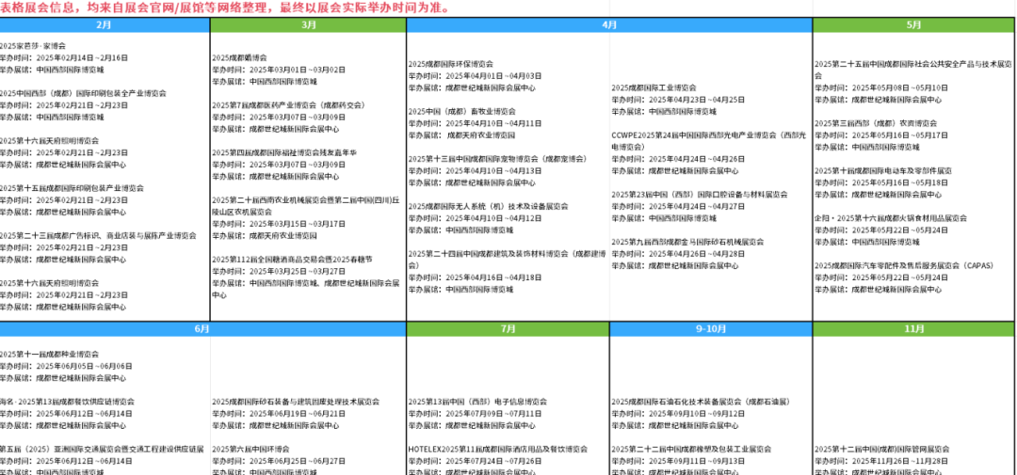This screenshot has width=1017, height=475.
Task: Click '2025第十五届成都国际印刷包装产业博览会' title
Action: 72,188
